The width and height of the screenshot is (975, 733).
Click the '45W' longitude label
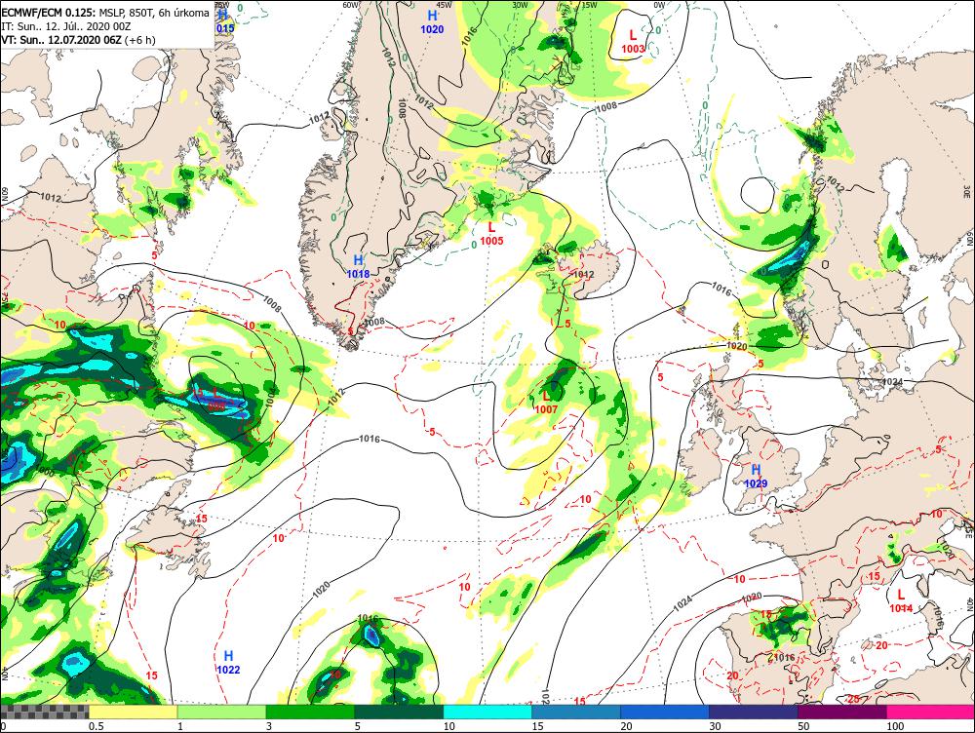click(x=444, y=4)
